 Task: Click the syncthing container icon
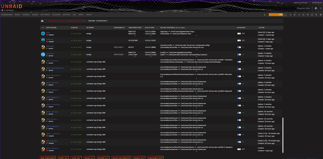(x=43, y=54)
